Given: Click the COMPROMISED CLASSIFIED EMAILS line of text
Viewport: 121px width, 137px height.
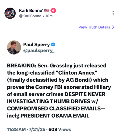Looking at the screenshot, I should pyautogui.click(x=56, y=109).
